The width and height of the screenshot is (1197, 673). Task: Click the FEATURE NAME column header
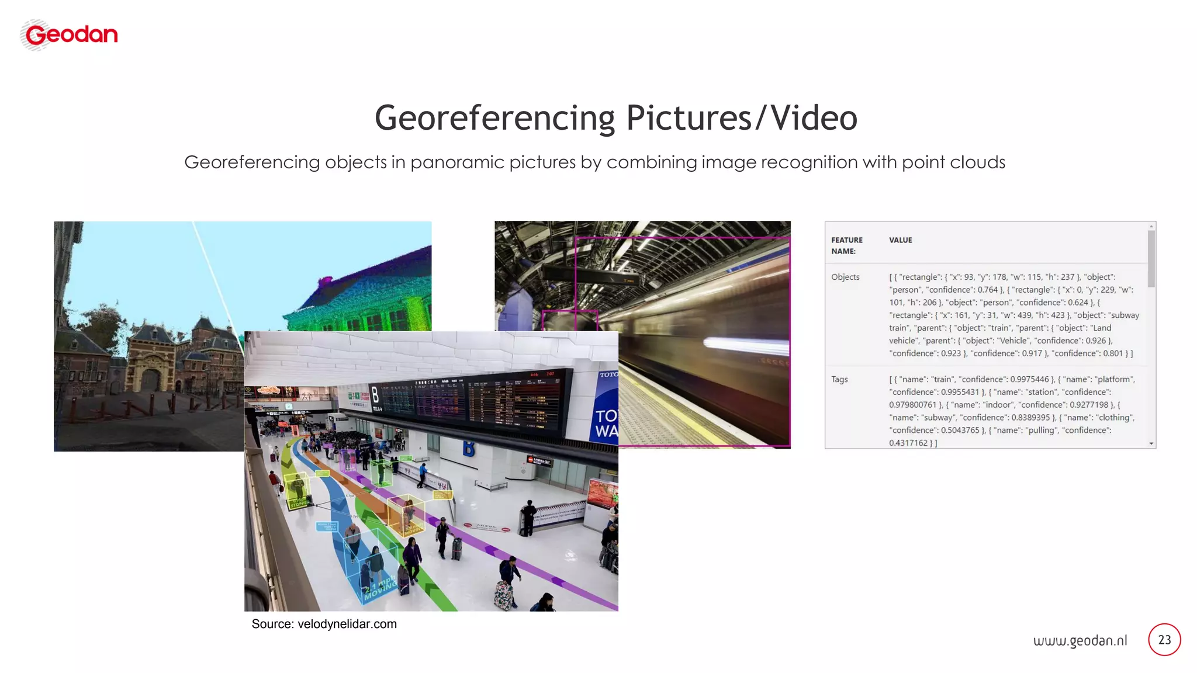846,245
